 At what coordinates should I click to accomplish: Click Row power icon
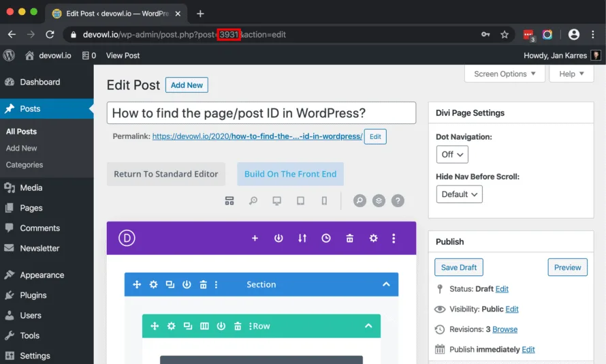(x=221, y=326)
